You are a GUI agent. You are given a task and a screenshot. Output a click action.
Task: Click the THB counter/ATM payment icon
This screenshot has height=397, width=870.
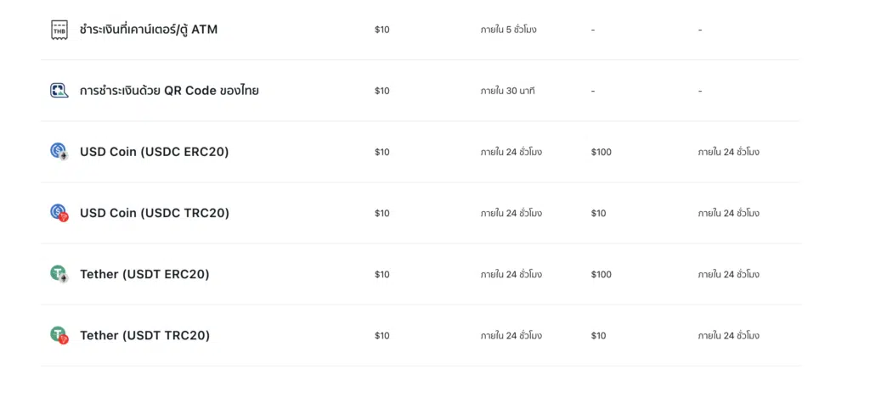point(59,30)
